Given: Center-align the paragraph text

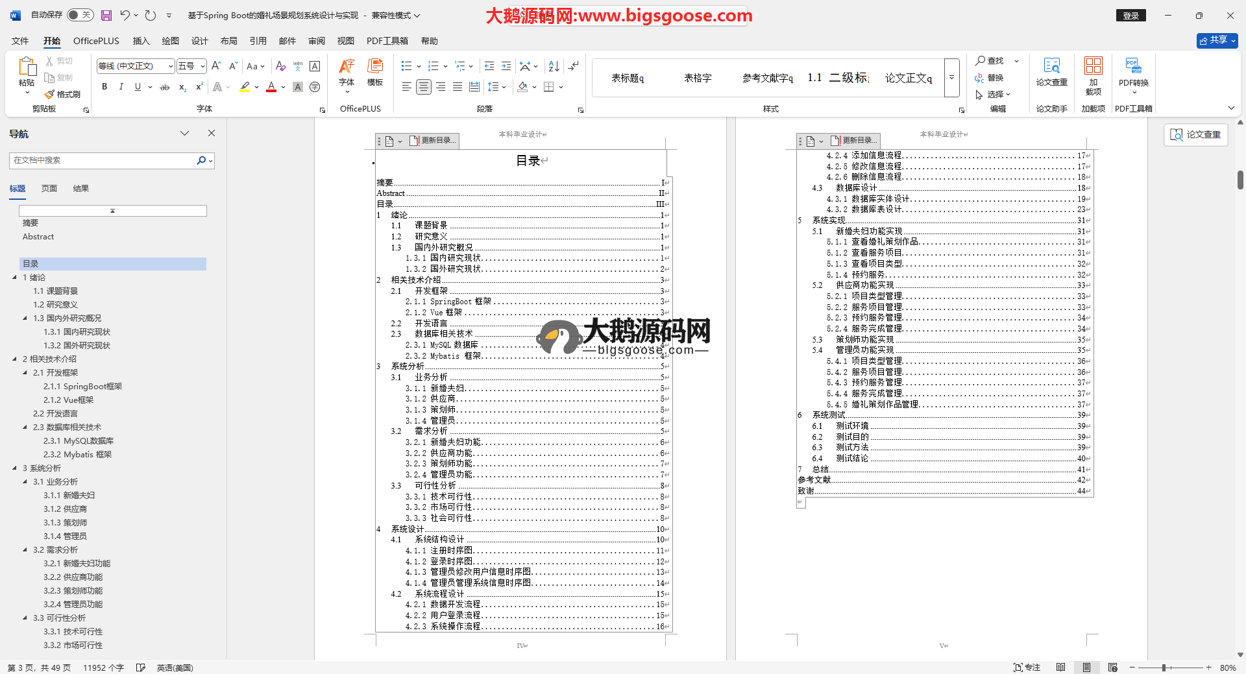Looking at the screenshot, I should click(x=424, y=87).
